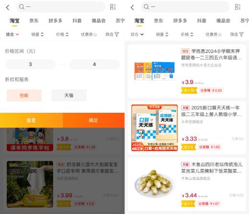The height and width of the screenshot is (214, 249).
Task: Expand 综合 sort dropdown in right screen
Action: pos(137,34)
